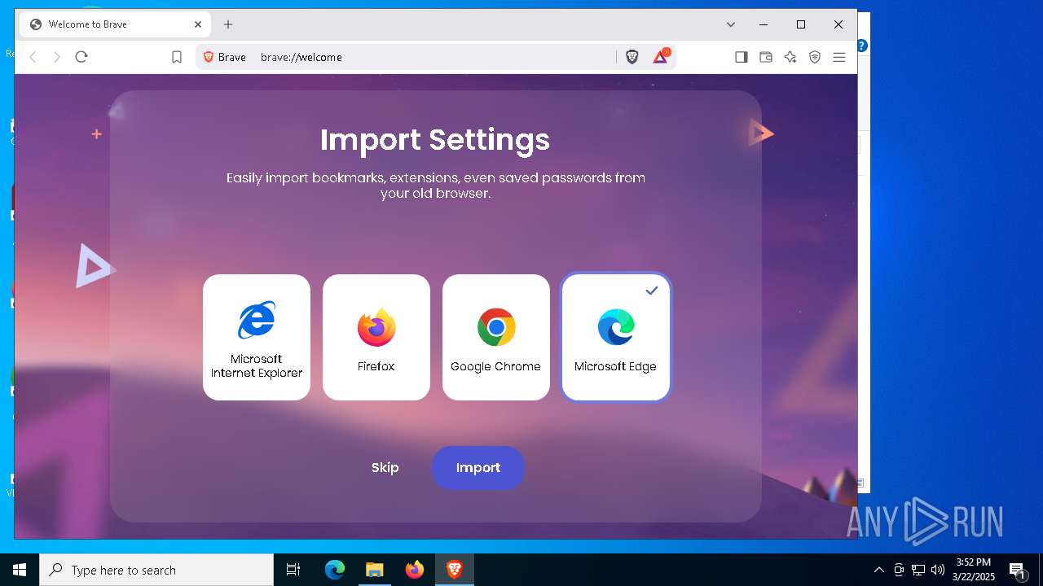The image size is (1043, 586).
Task: Minimize the Brave window
Action: (x=764, y=24)
